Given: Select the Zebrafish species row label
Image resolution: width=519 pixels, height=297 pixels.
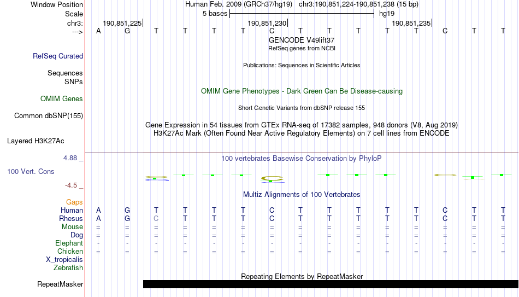Looking at the screenshot, I should [68, 268].
